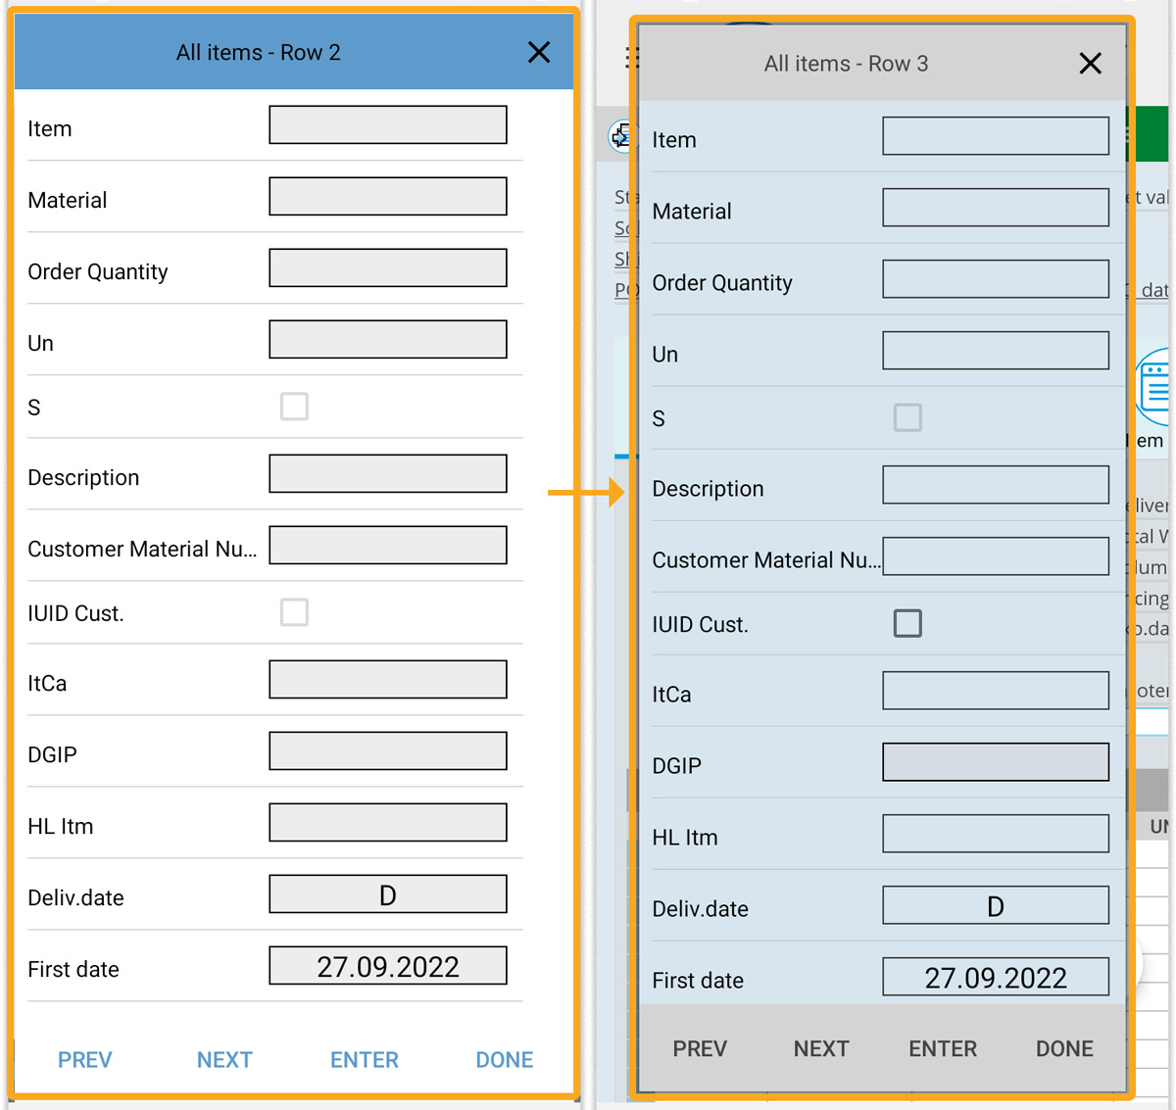Go to NEXT row from Row 2 dialog
Screen dimensions: 1176x1110
click(x=224, y=1060)
